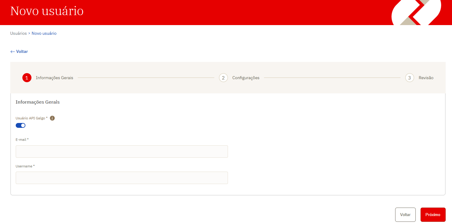Select step 3 circle Revisão
This screenshot has height=223, width=452.
(409, 78)
